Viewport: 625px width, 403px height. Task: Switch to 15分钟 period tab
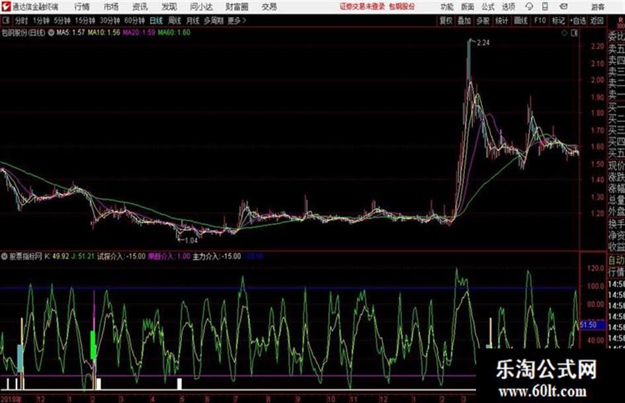point(85,21)
